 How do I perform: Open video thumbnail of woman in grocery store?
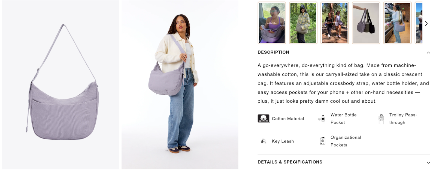(397, 23)
